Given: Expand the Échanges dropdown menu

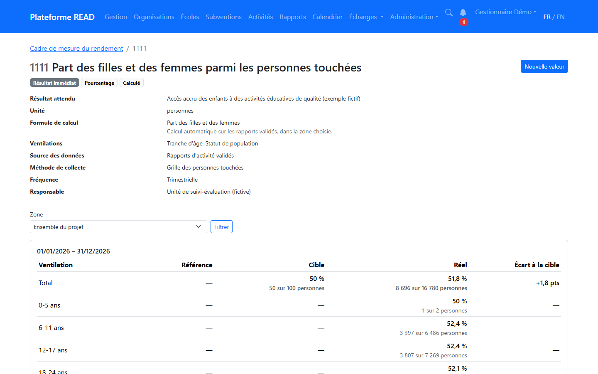Looking at the screenshot, I should click(x=366, y=17).
